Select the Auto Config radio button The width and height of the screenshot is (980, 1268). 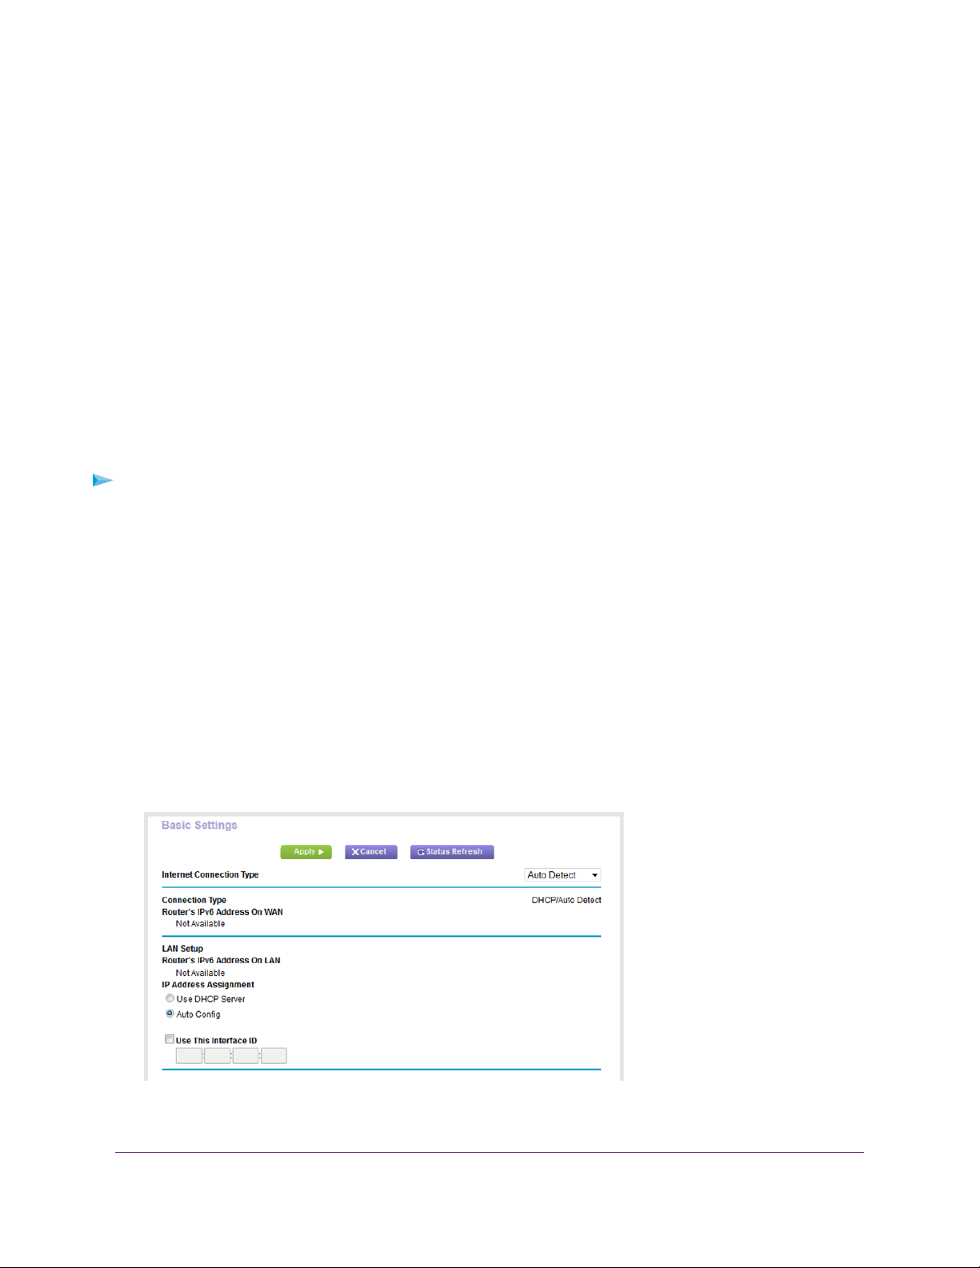[x=170, y=1014]
